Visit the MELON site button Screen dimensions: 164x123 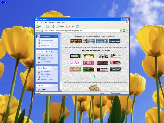pyautogui.click(x=75, y=56)
